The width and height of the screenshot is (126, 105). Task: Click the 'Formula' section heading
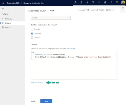[x=34, y=44]
